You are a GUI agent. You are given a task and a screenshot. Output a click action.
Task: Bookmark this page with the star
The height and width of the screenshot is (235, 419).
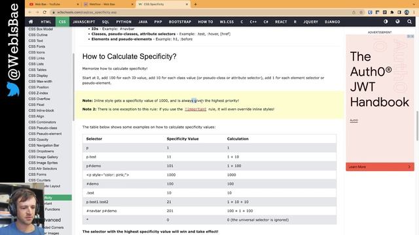tap(361, 12)
